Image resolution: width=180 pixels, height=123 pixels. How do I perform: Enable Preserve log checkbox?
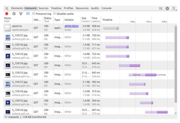(33, 13)
